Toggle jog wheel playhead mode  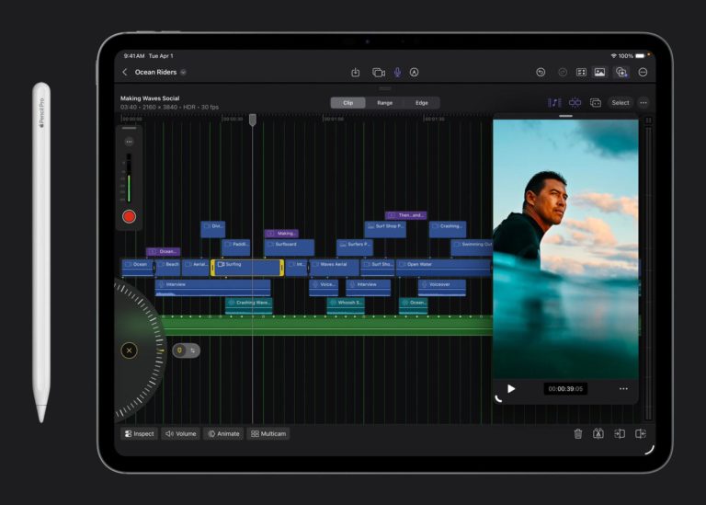(179, 350)
